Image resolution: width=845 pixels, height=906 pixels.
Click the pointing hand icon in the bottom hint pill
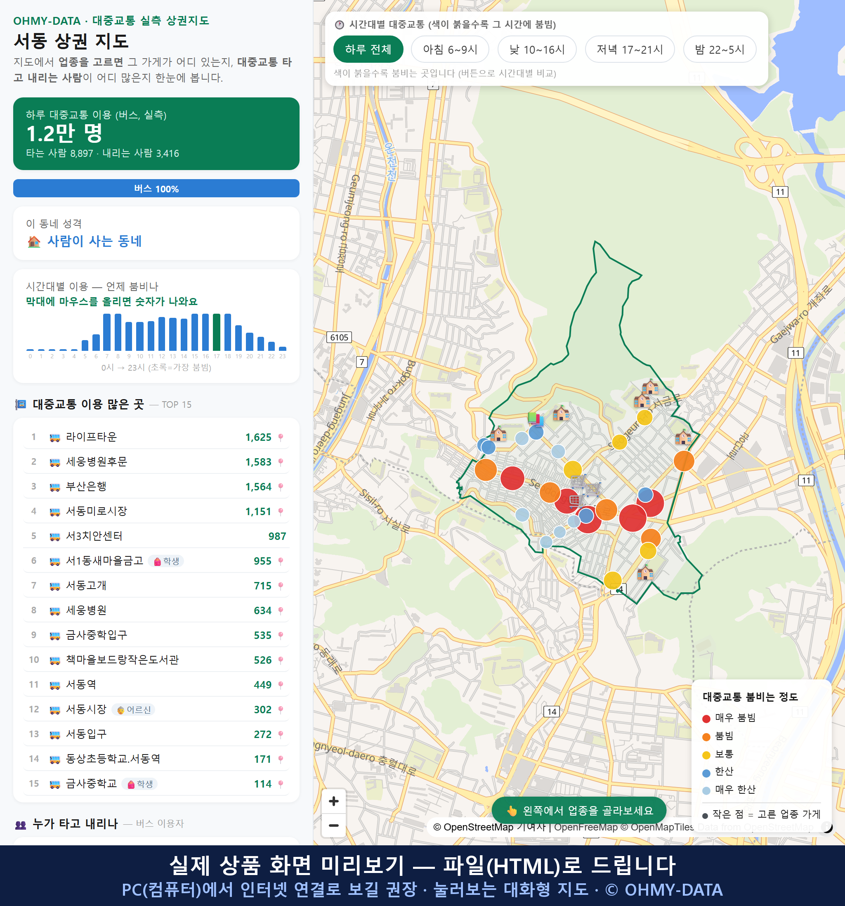click(x=512, y=811)
